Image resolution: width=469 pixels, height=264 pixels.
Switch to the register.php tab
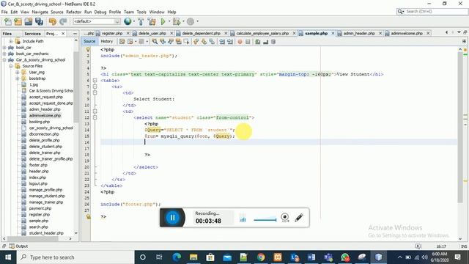coord(112,33)
